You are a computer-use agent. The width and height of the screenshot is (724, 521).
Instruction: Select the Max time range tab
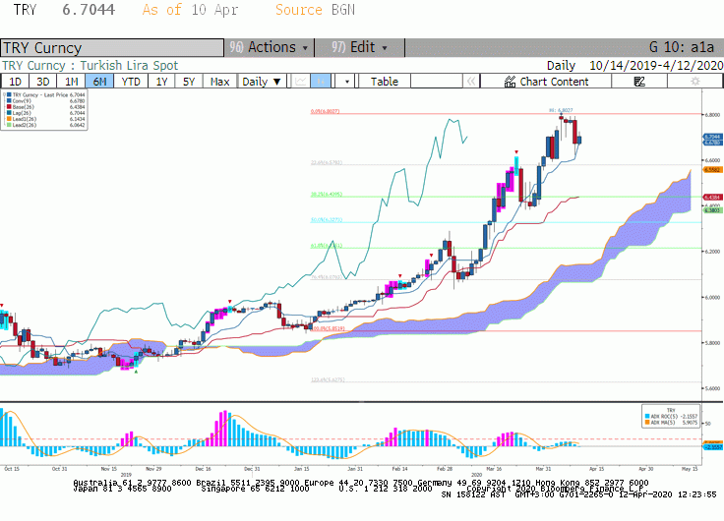click(x=219, y=82)
